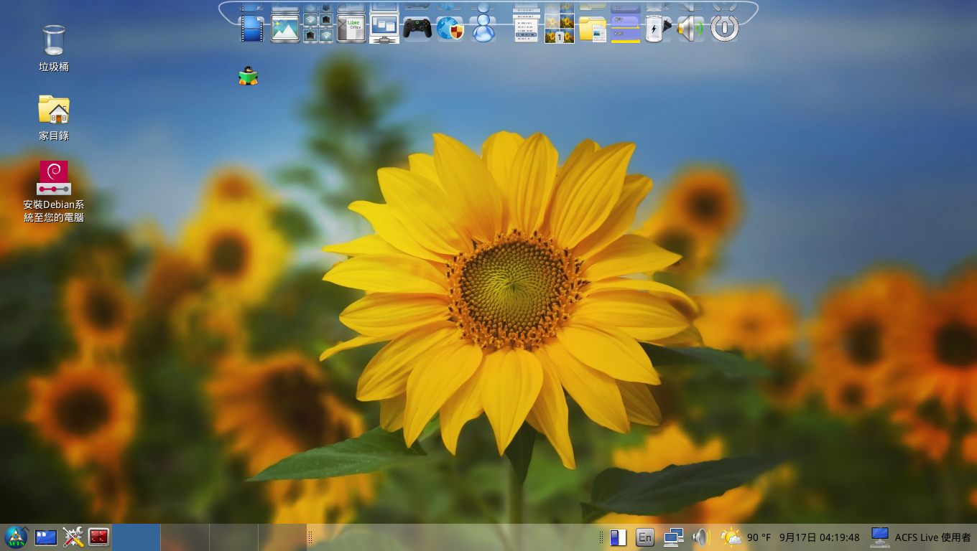Click the taskbar volume speaker icon
The image size is (977, 551).
click(700, 537)
